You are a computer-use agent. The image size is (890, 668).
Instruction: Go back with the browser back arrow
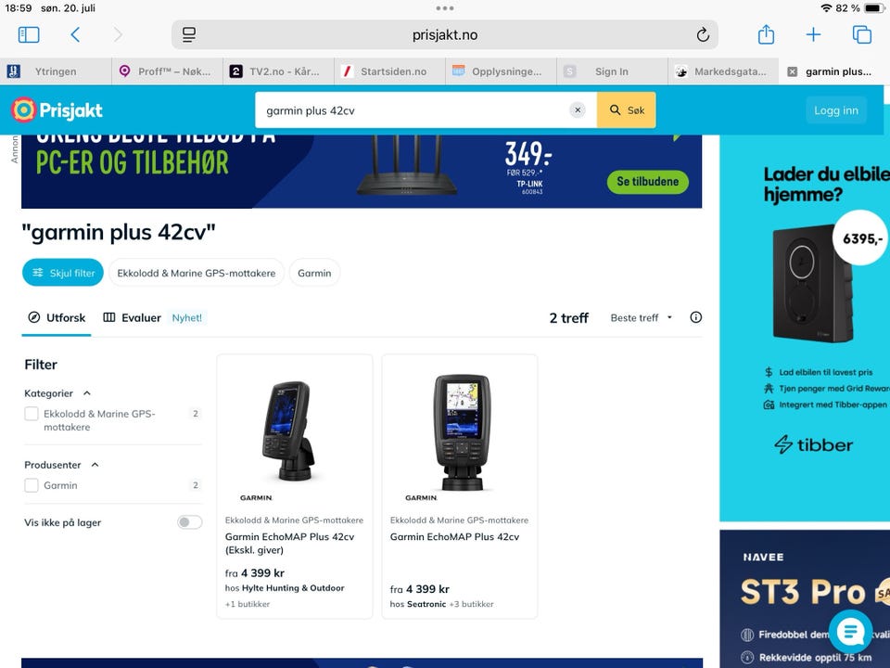point(75,34)
